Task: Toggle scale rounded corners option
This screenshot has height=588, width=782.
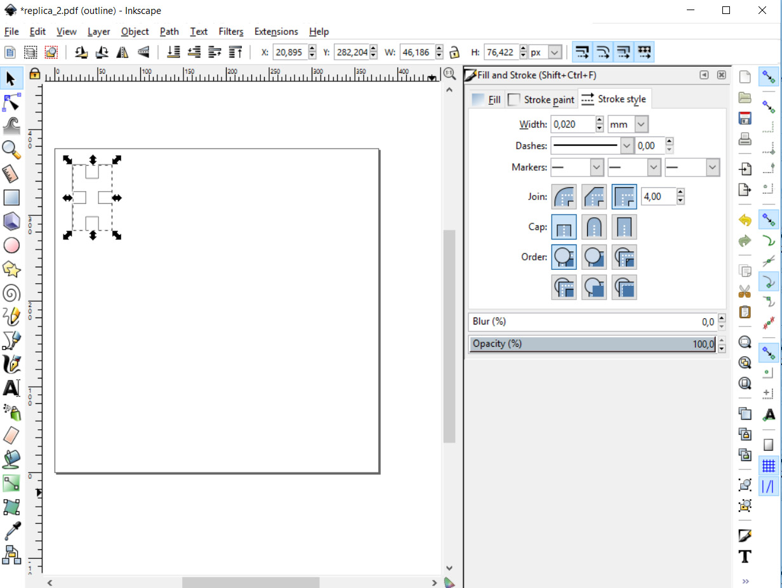Action: click(602, 52)
